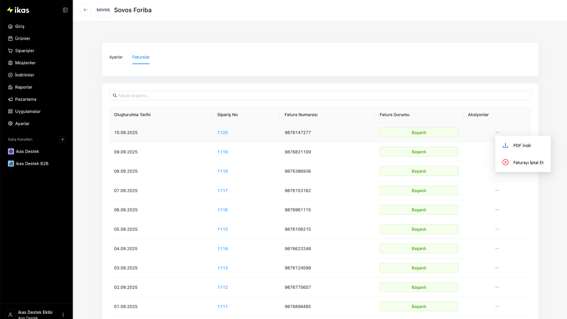Image resolution: width=567 pixels, height=319 pixels.
Task: Collapse the sidebar panel icon
Action: (x=65, y=10)
